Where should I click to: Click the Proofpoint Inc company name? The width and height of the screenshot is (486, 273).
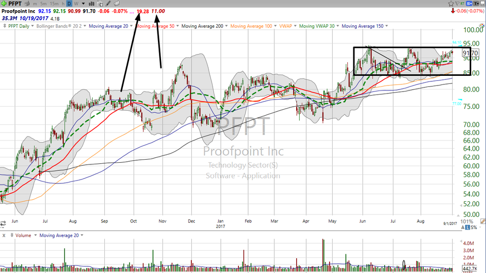18,11
